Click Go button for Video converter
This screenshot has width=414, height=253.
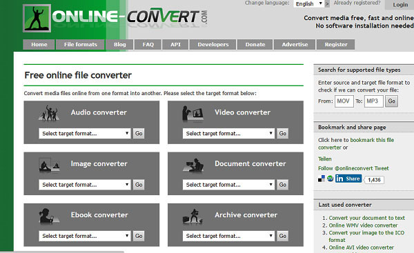pyautogui.click(x=283, y=134)
